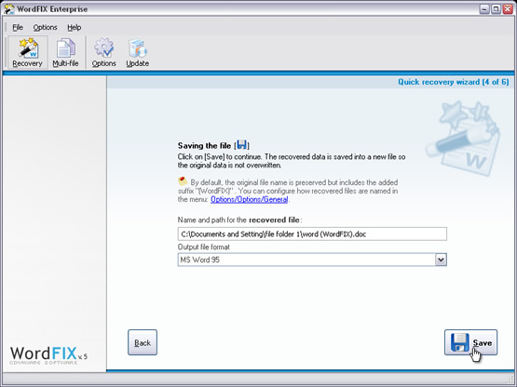The height and width of the screenshot is (387, 517).
Task: Save the recovered file
Action: pyautogui.click(x=470, y=342)
